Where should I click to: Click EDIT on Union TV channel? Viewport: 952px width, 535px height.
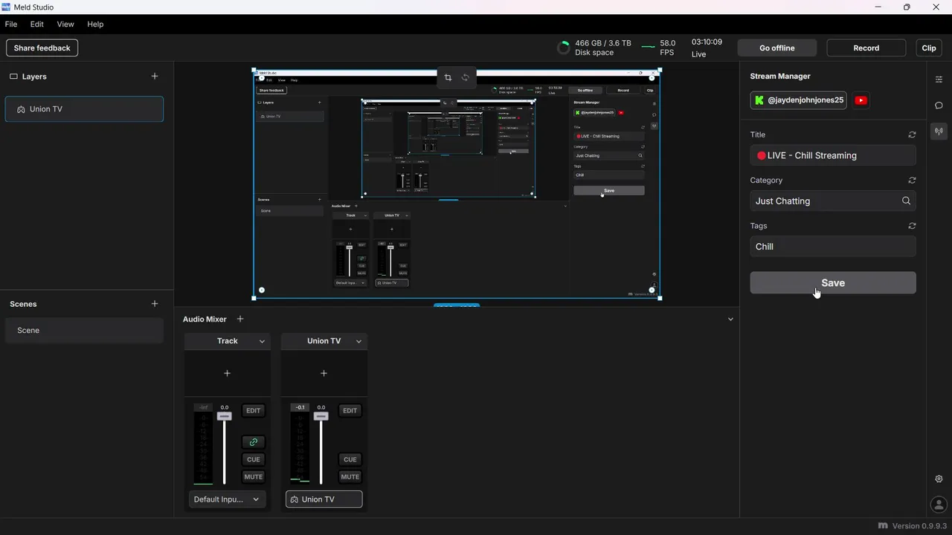tap(350, 411)
